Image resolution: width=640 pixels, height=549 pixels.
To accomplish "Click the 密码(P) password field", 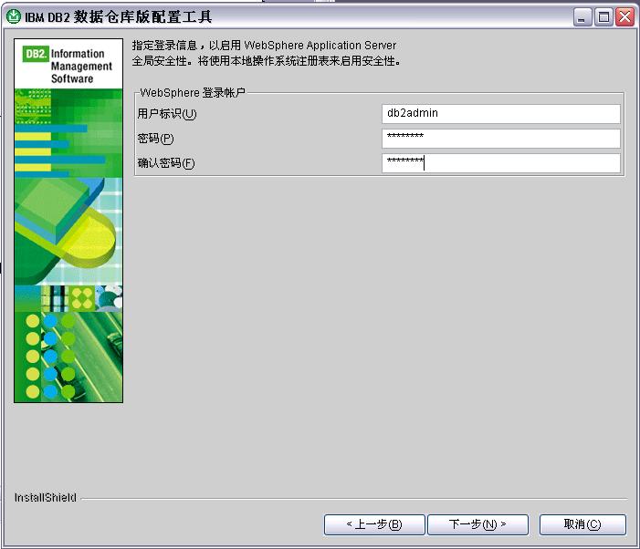I will pos(501,139).
